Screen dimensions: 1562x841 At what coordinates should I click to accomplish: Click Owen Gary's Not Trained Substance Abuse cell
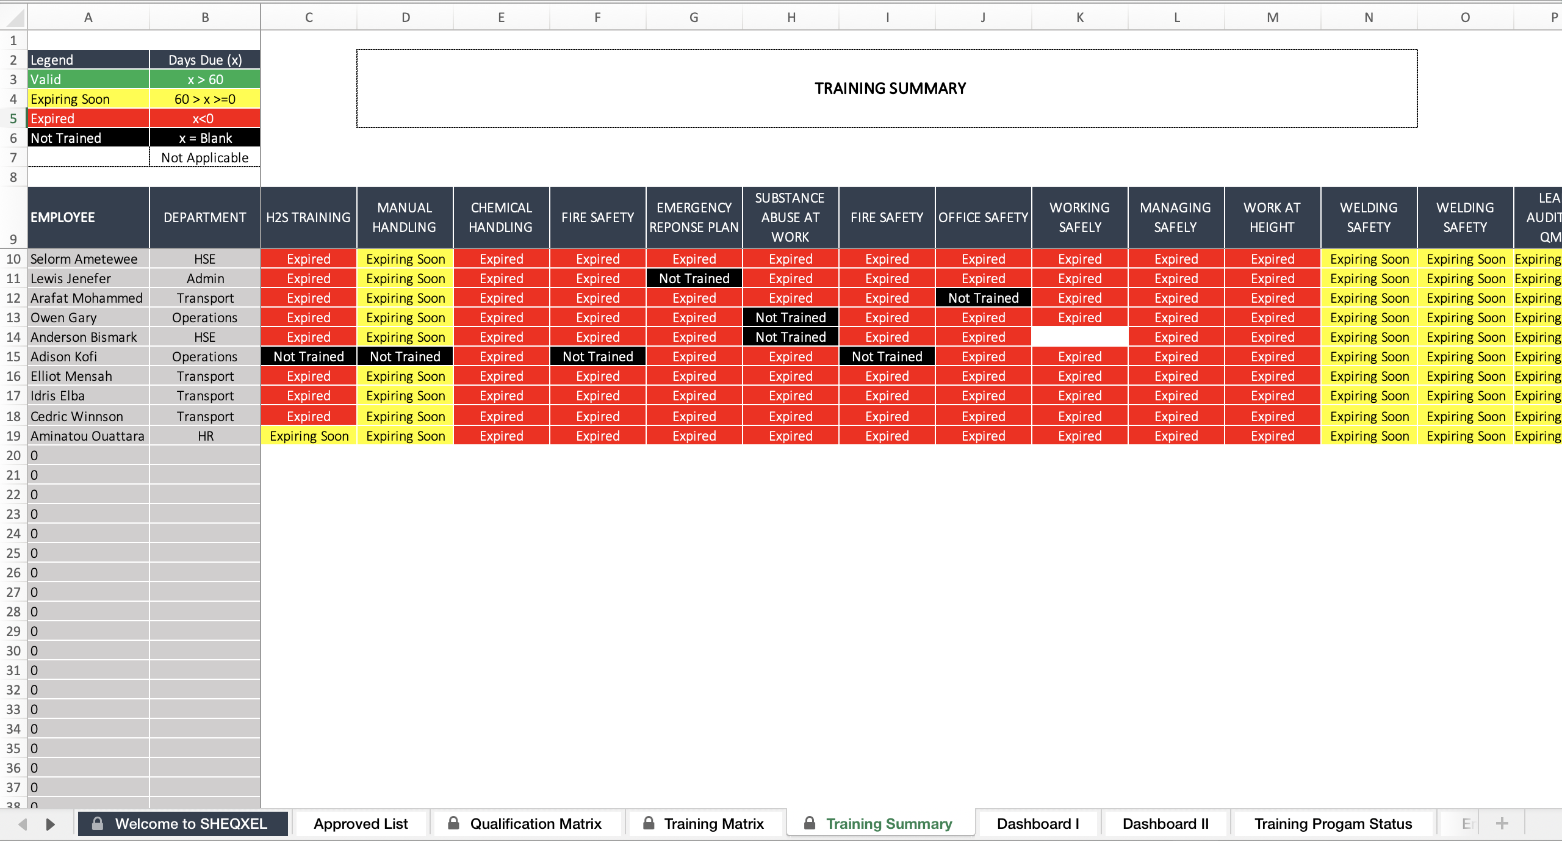pyautogui.click(x=791, y=317)
